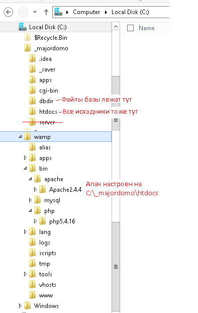Select the php folder

(49, 211)
